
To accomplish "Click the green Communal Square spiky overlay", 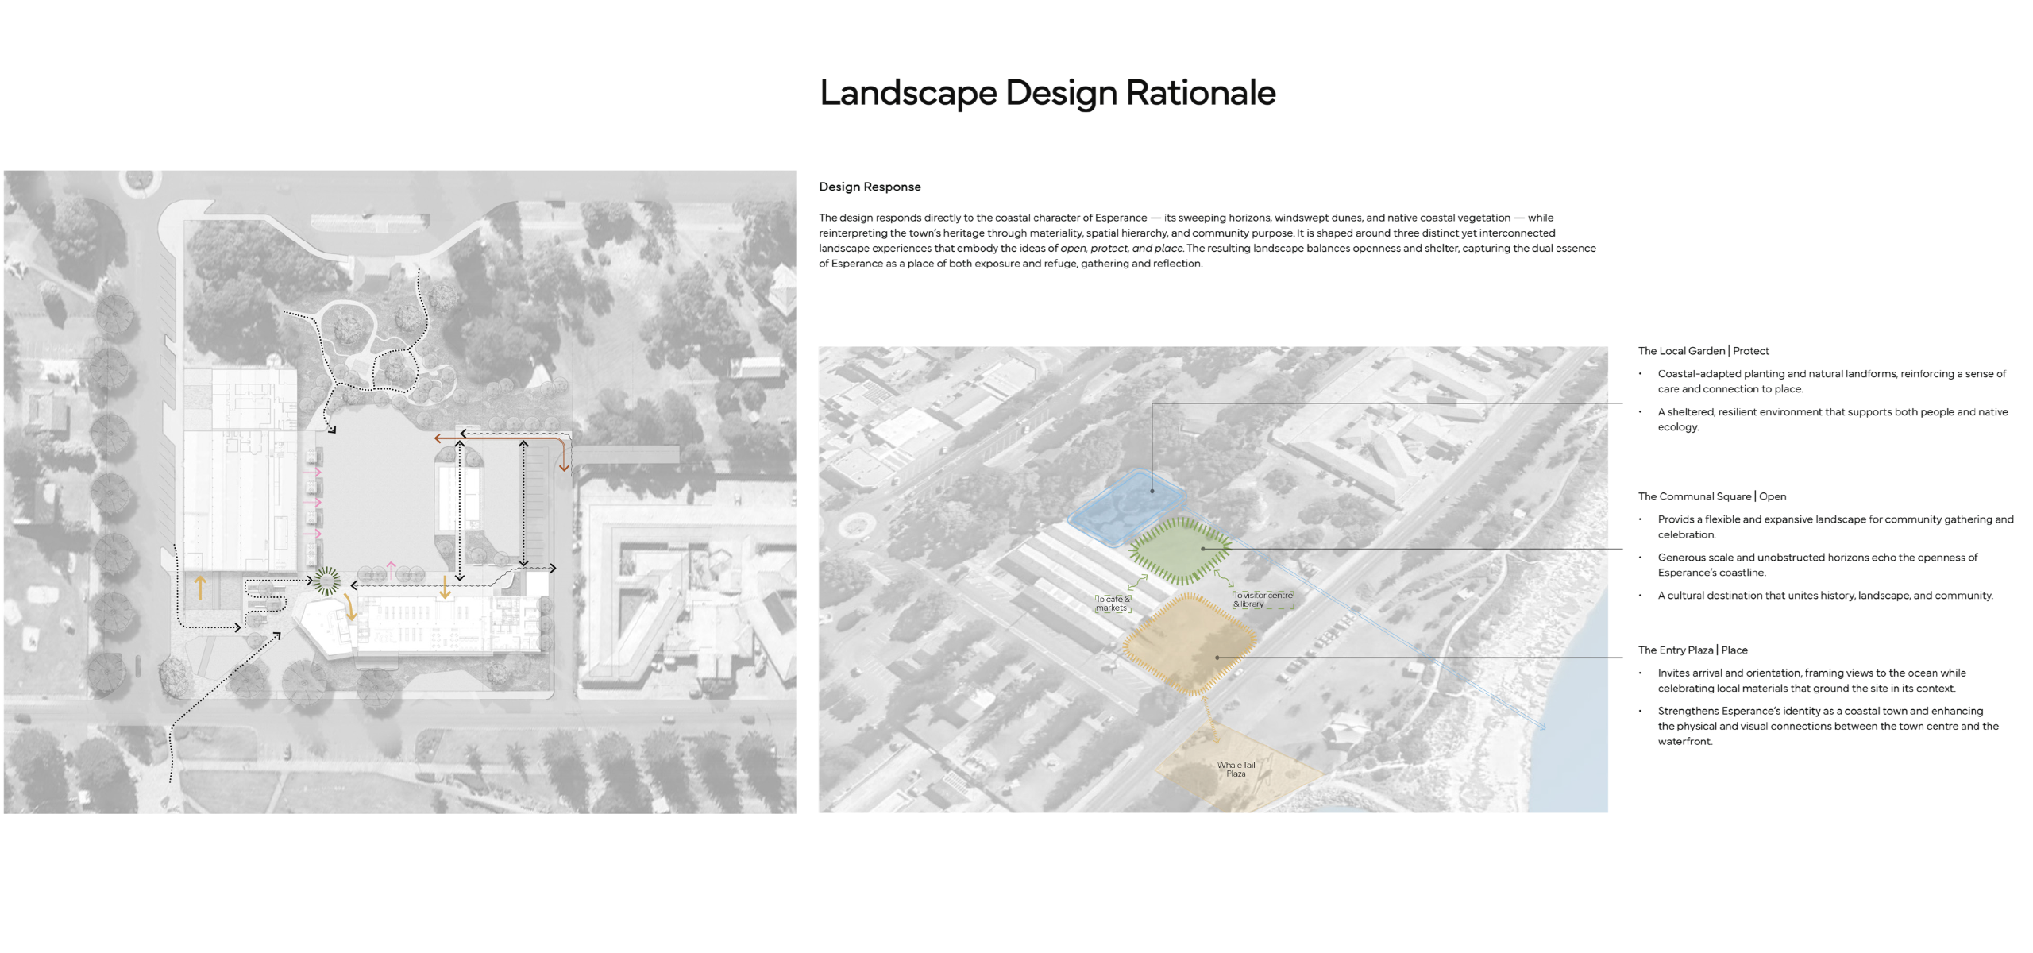I will click(1180, 550).
